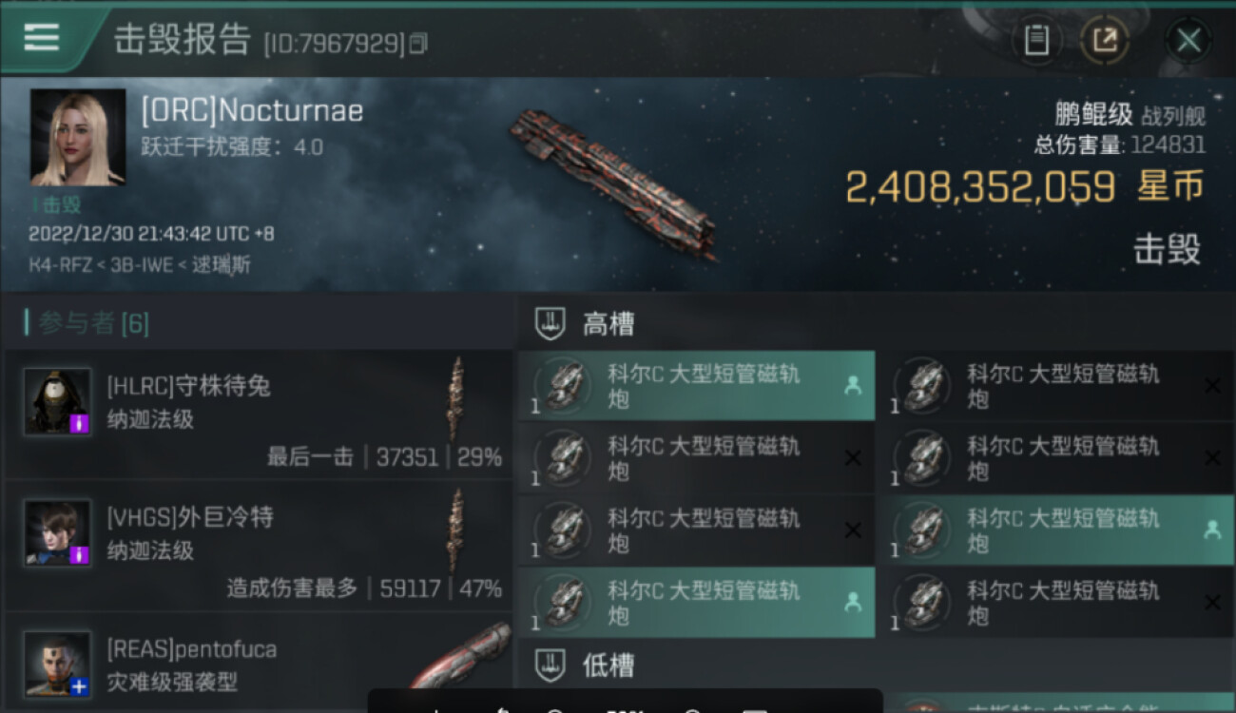
Task: Select pentofuca attacker portrait
Action: click(x=57, y=664)
